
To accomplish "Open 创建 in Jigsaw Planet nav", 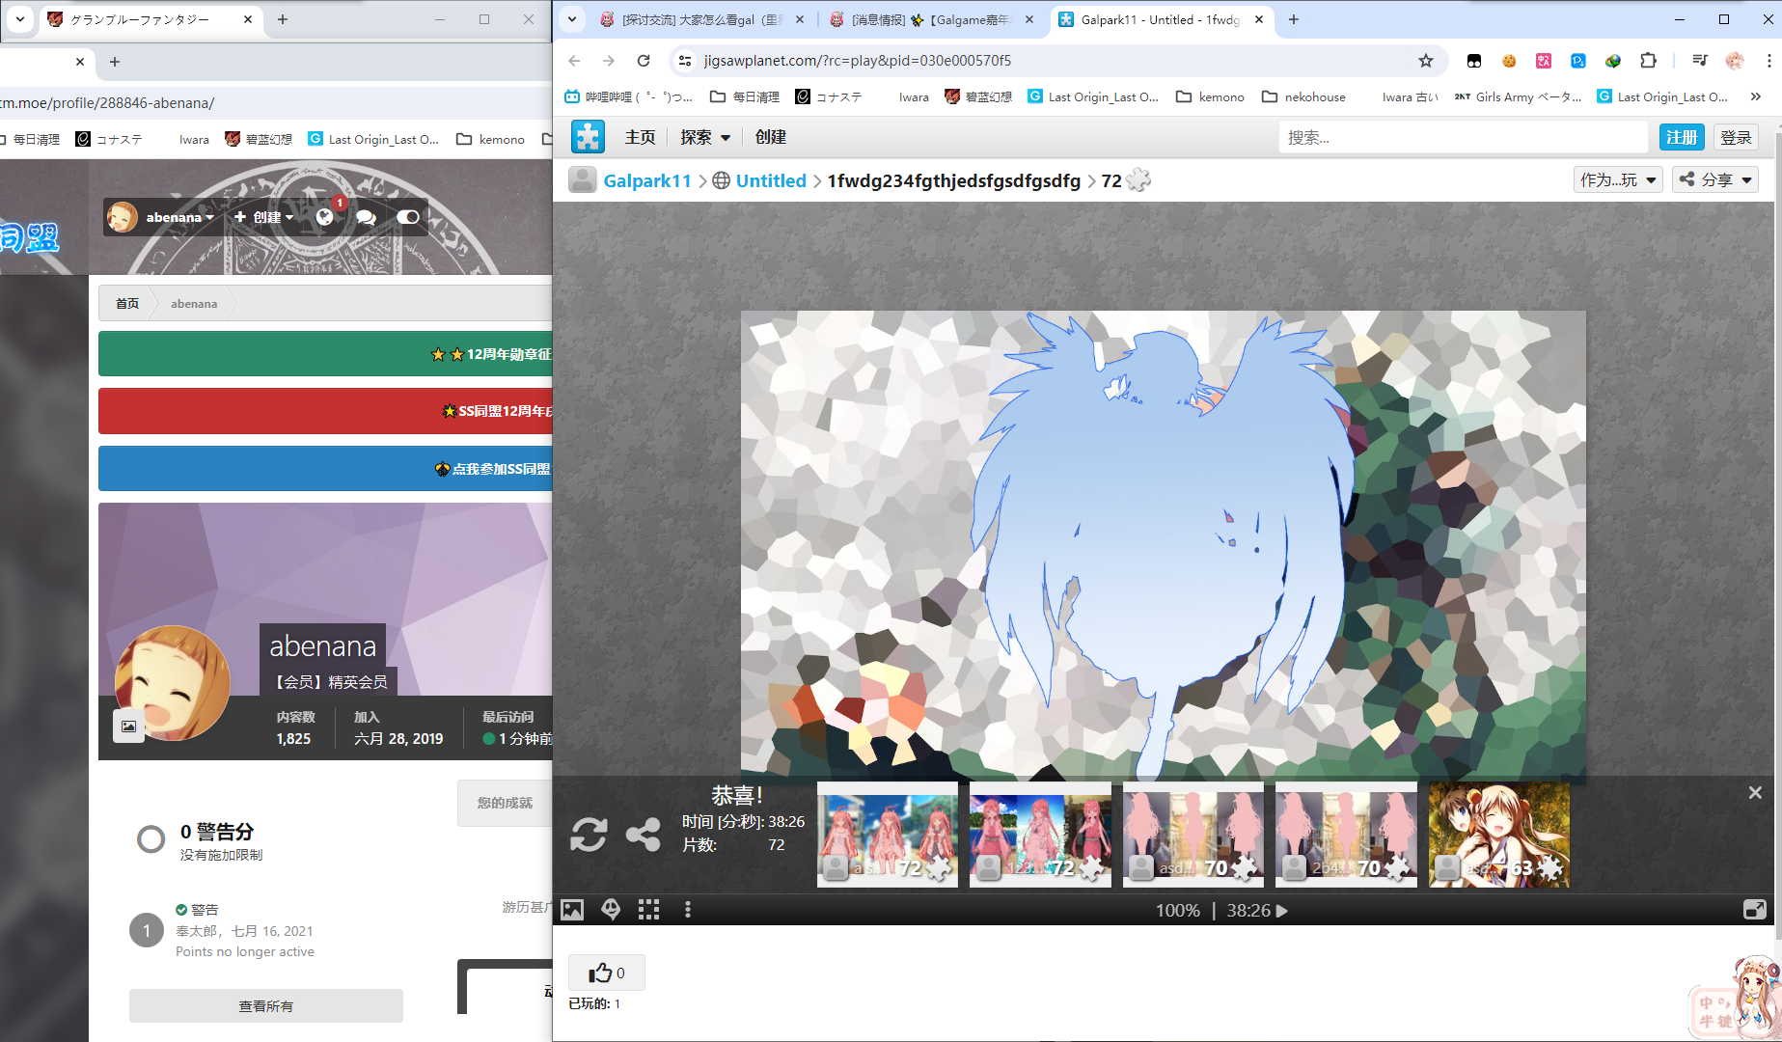I will click(x=770, y=137).
